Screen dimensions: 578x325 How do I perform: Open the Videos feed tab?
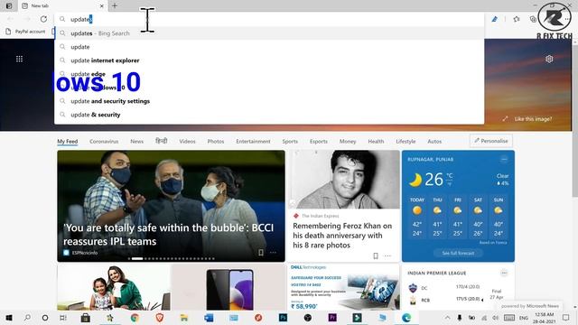(187, 141)
